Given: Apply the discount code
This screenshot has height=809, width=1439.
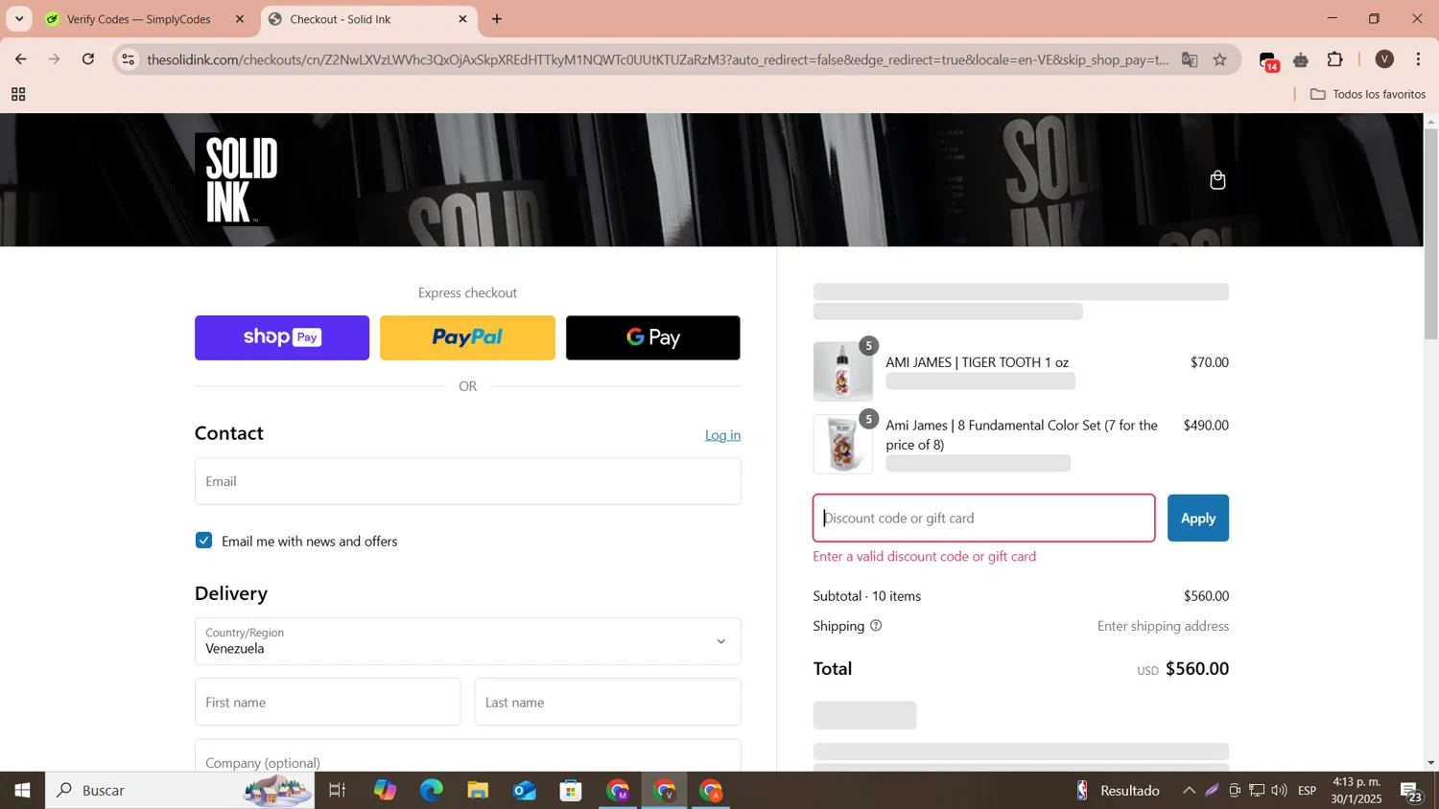Looking at the screenshot, I should pos(1198,519).
